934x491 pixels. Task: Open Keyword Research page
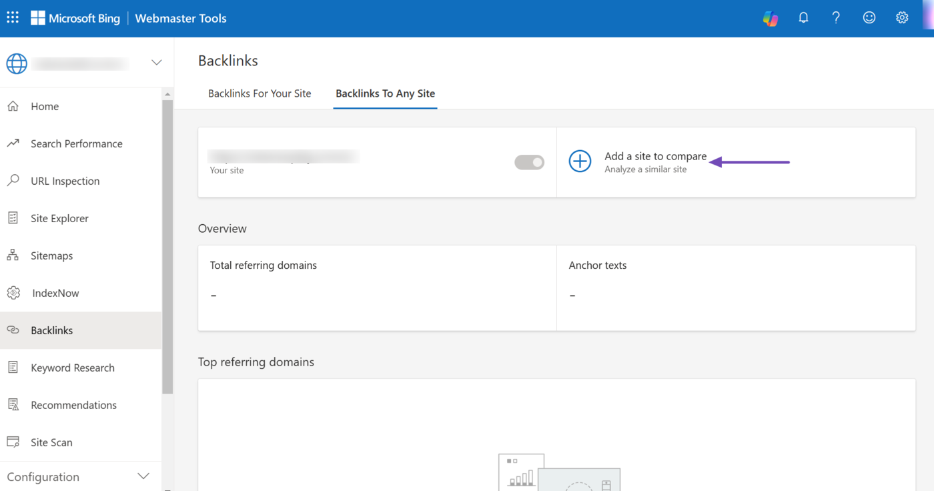pyautogui.click(x=72, y=368)
